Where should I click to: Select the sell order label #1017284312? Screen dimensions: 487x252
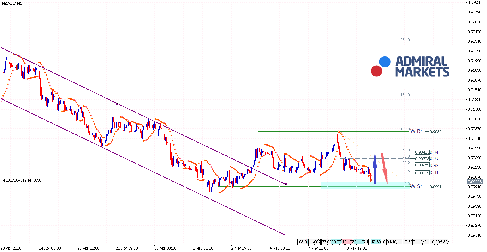22,180
